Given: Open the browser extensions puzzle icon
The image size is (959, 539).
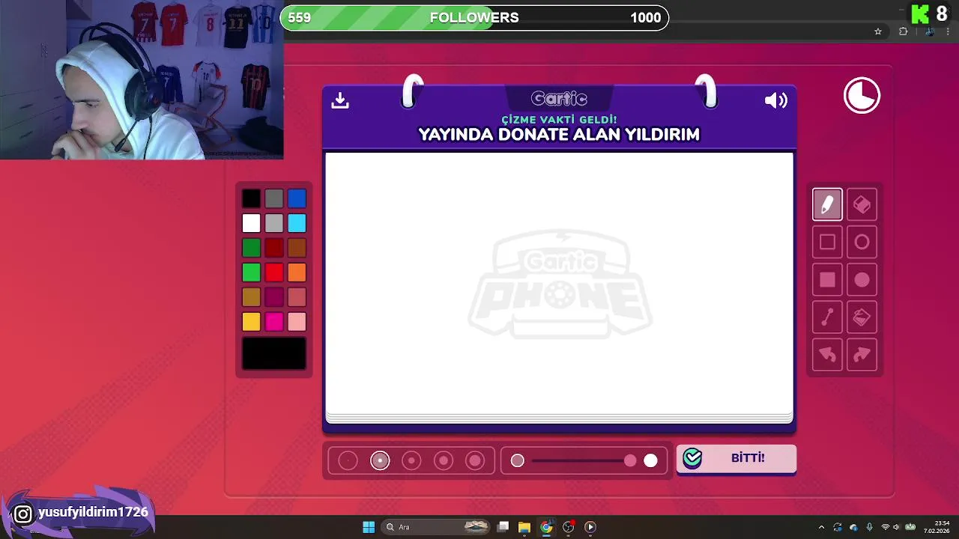Looking at the screenshot, I should coord(903,31).
